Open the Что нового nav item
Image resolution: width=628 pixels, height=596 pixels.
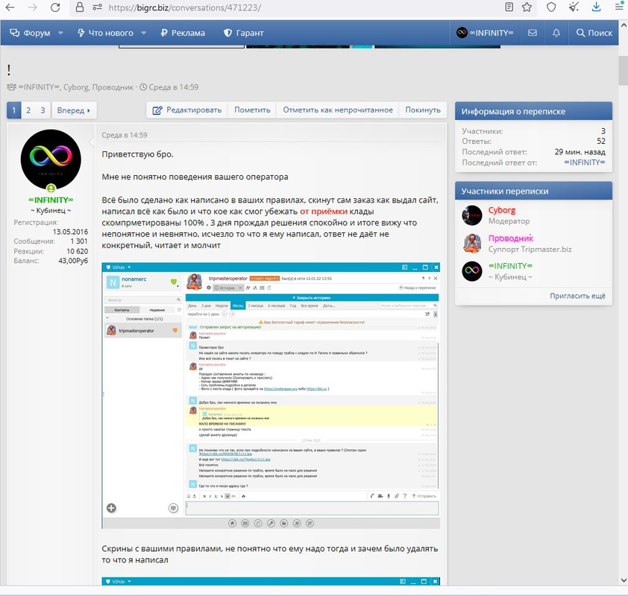[x=105, y=33]
